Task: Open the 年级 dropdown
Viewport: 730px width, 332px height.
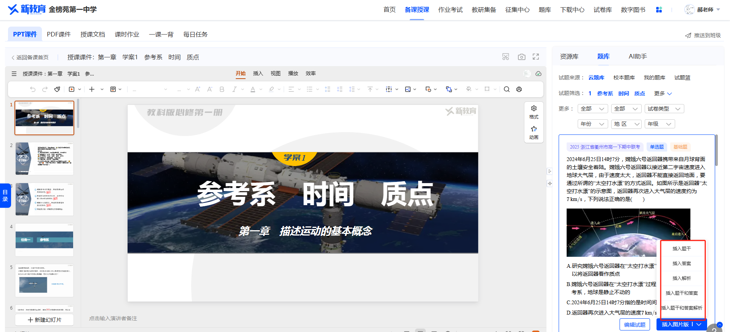Action: point(660,124)
